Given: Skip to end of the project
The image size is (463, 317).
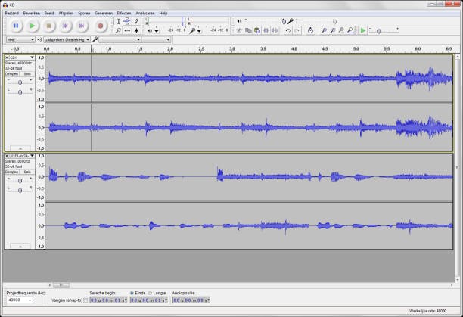Looking at the screenshot, I should click(x=82, y=26).
